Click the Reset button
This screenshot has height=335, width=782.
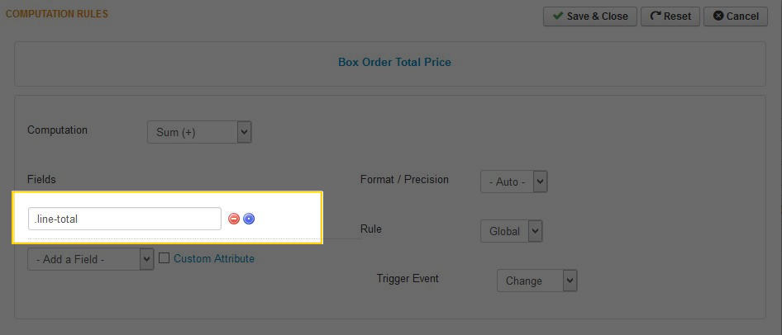(670, 16)
